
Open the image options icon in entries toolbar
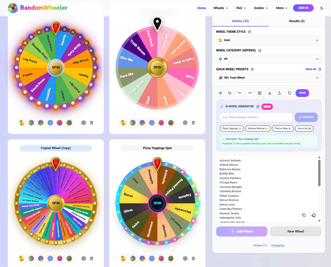pos(260,93)
